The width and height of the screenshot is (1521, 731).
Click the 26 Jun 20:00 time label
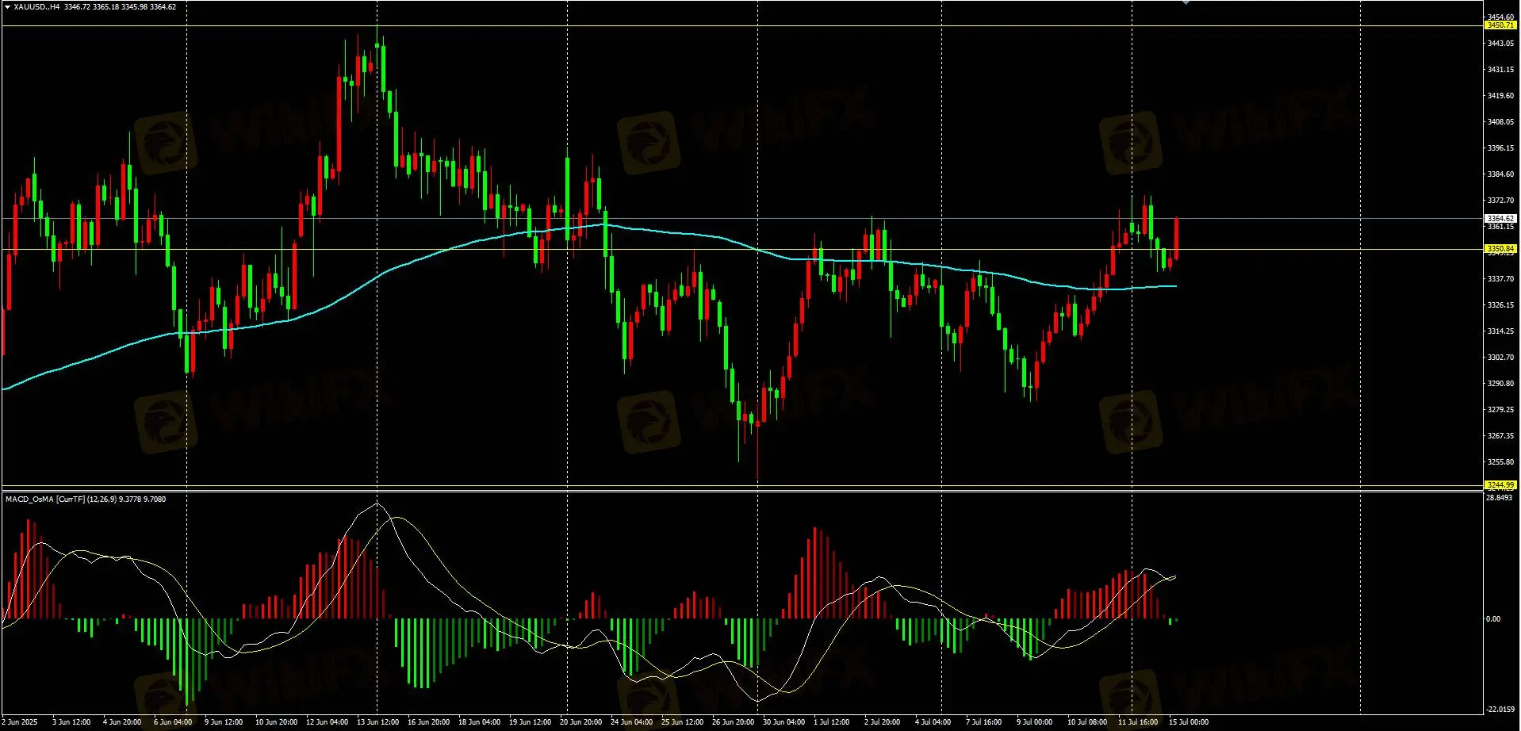pyautogui.click(x=733, y=722)
